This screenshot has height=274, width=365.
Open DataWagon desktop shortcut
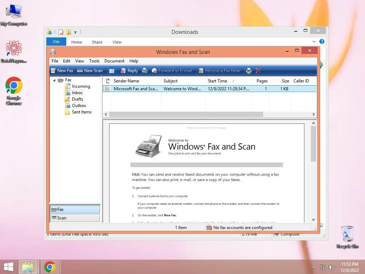click(14, 51)
